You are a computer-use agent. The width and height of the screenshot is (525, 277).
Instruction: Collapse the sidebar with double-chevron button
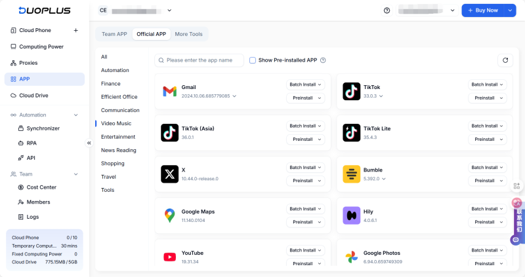(89, 143)
